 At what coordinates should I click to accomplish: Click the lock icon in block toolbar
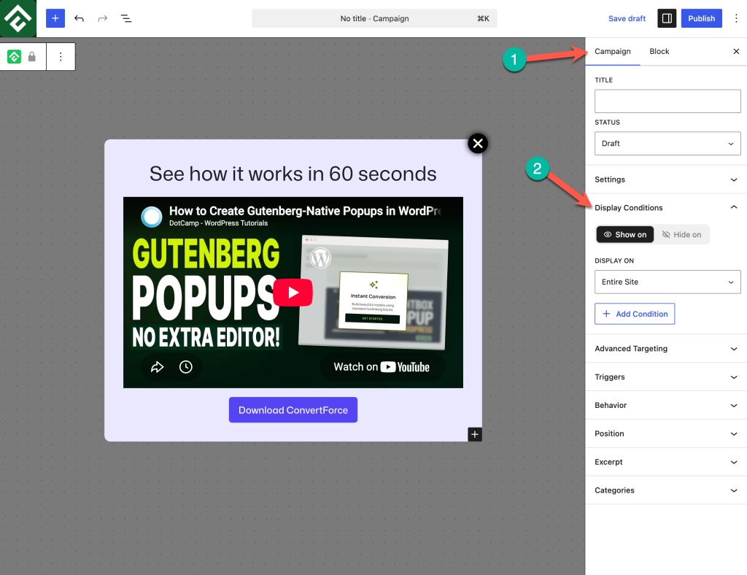(x=32, y=57)
